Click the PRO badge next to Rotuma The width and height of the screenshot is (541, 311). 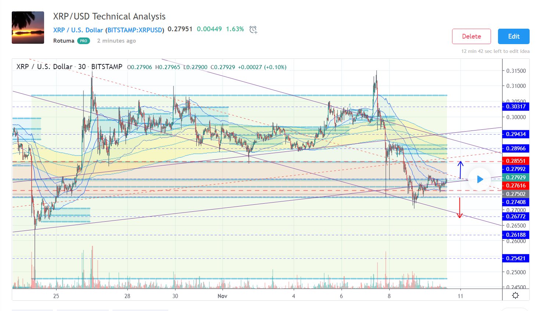coord(83,41)
